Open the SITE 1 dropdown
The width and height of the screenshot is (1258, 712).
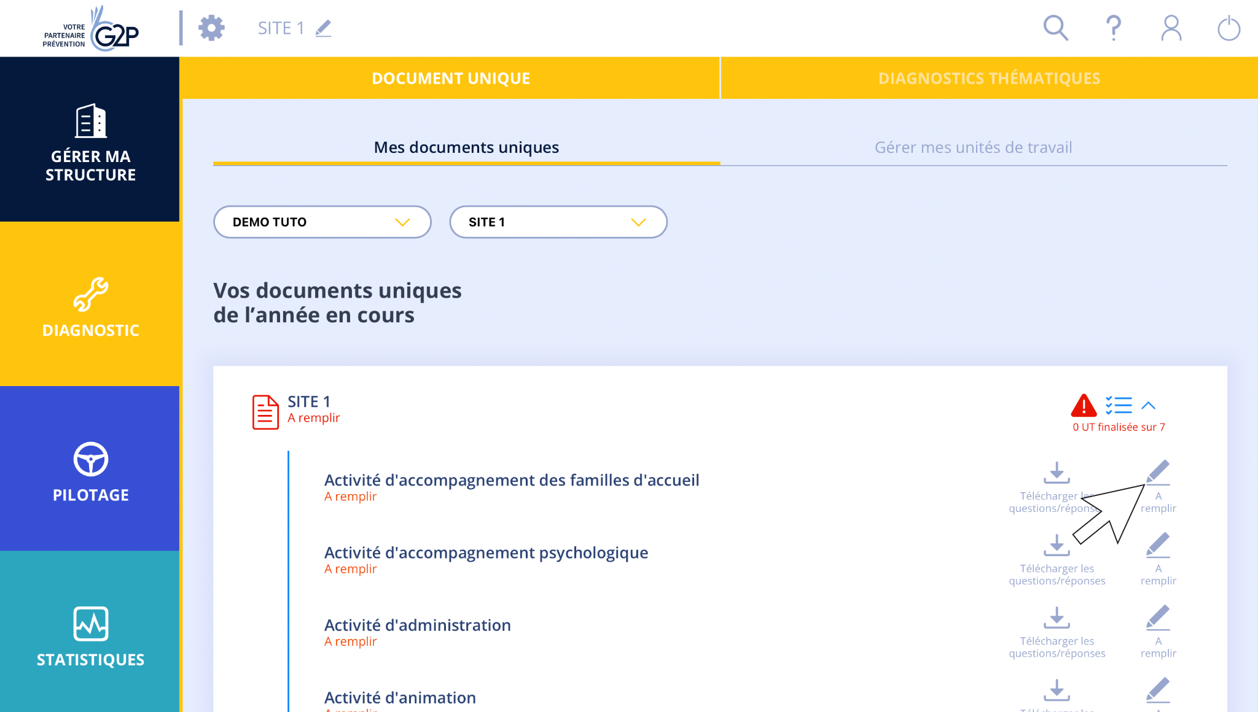(x=558, y=222)
